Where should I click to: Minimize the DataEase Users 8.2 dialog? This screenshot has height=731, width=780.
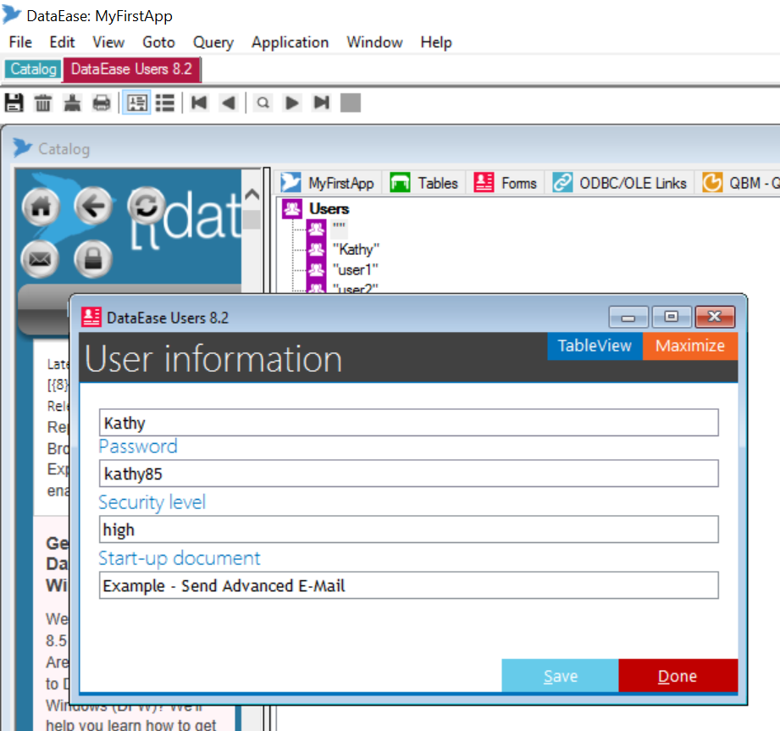pyautogui.click(x=628, y=317)
